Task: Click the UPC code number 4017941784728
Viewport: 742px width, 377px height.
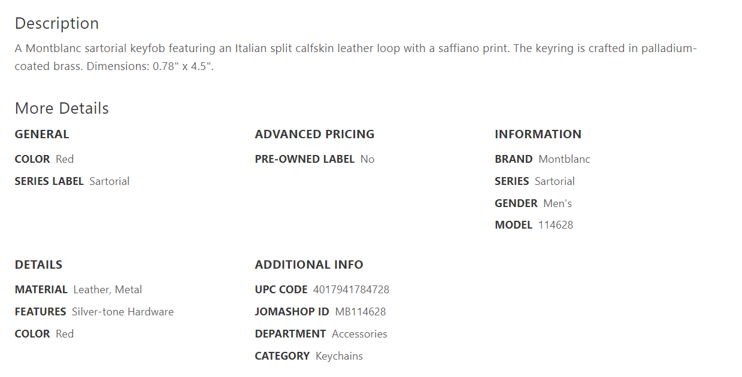Action: tap(351, 290)
